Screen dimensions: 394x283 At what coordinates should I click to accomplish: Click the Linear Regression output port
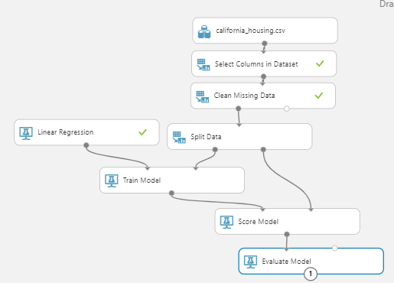pos(86,145)
